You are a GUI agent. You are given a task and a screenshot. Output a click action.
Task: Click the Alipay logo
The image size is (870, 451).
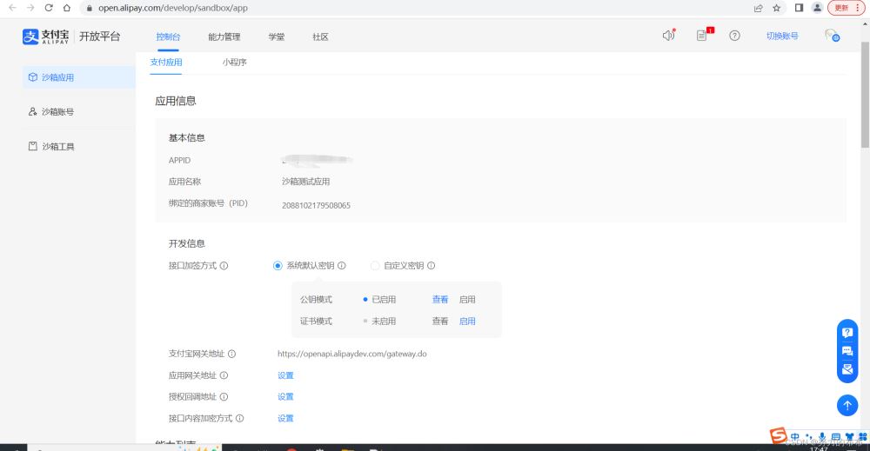click(x=45, y=36)
